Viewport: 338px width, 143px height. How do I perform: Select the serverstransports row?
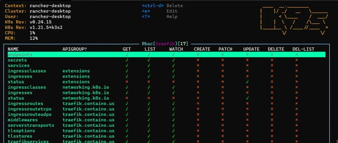pyautogui.click(x=166, y=125)
